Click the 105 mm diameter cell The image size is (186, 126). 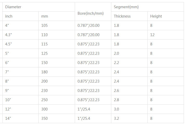coord(44,26)
